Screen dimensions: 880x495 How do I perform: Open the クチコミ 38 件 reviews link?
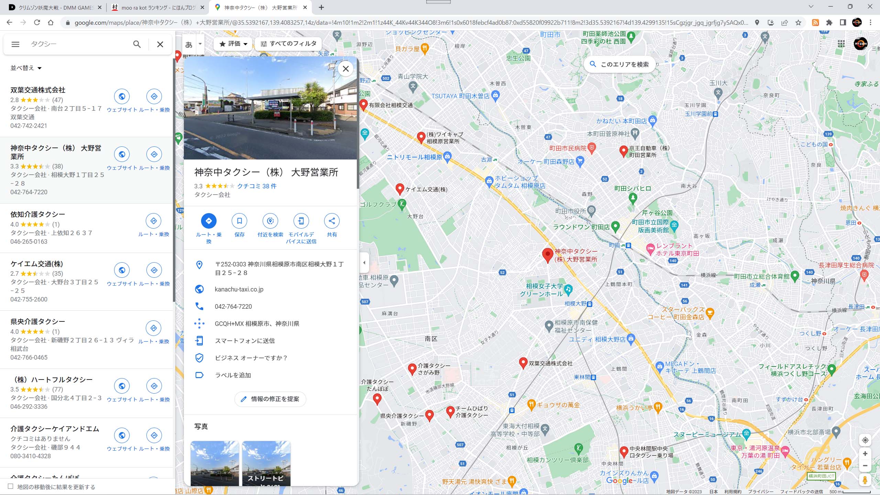tap(257, 186)
